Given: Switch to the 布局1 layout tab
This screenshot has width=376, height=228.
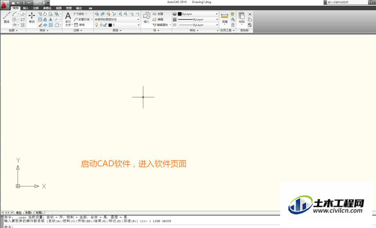Looking at the screenshot, I should click(28, 213).
